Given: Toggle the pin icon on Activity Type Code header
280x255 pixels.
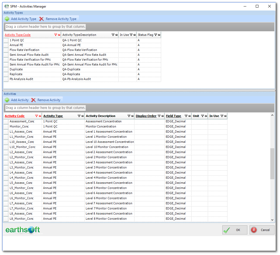Looking at the screenshot, I should tap(59, 35).
